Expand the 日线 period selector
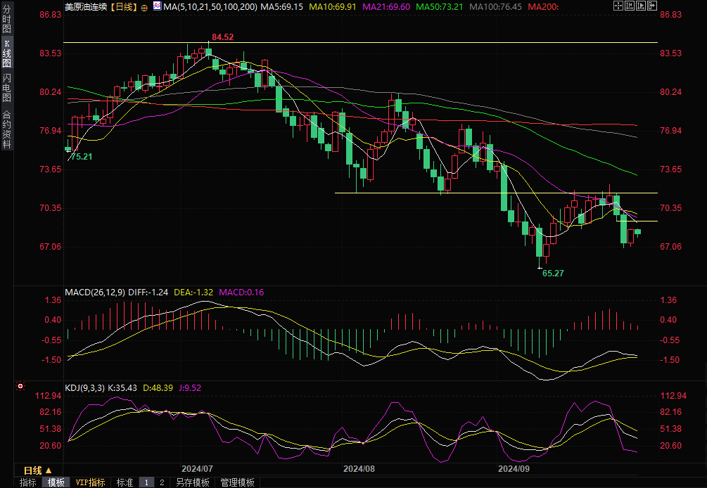 coord(37,470)
